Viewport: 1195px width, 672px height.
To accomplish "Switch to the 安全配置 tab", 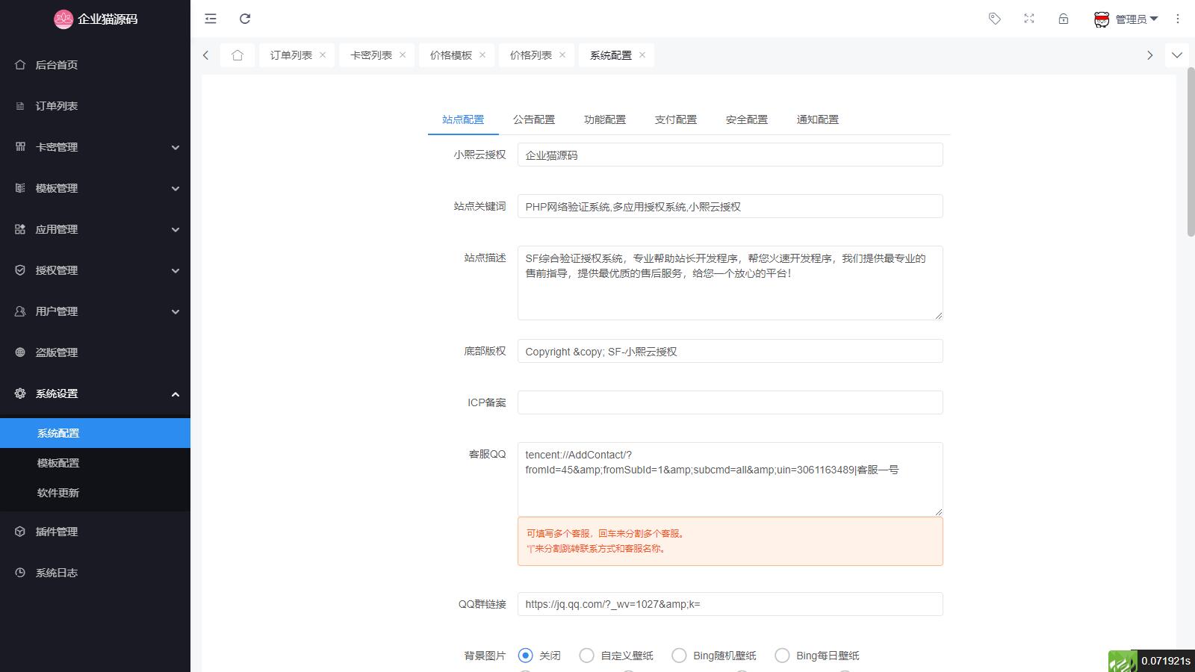I will pos(746,119).
